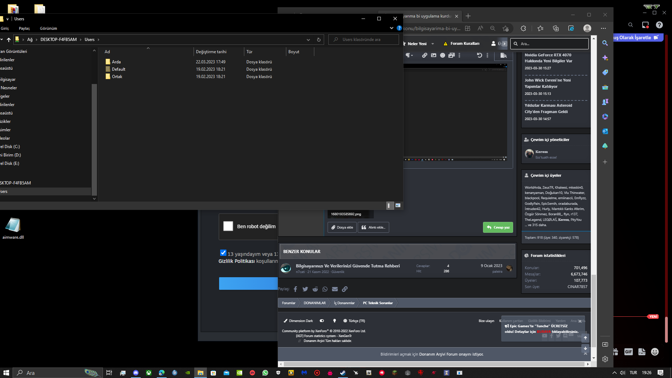Viewport: 672px width, 378px height.
Task: Click the forum Ara search field
Action: [549, 44]
